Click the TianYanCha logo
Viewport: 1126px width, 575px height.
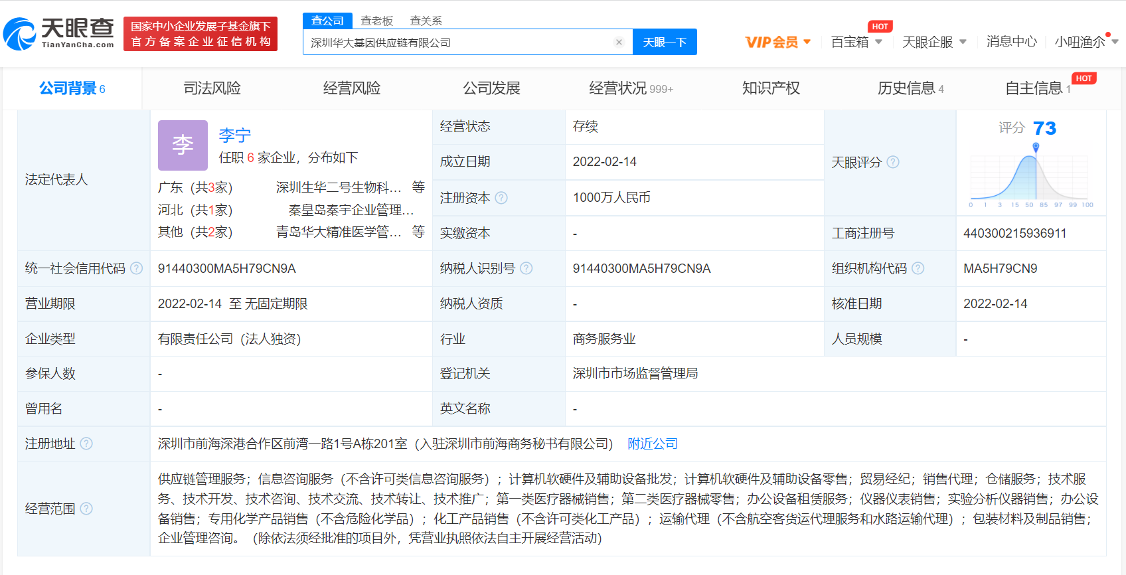pos(59,33)
